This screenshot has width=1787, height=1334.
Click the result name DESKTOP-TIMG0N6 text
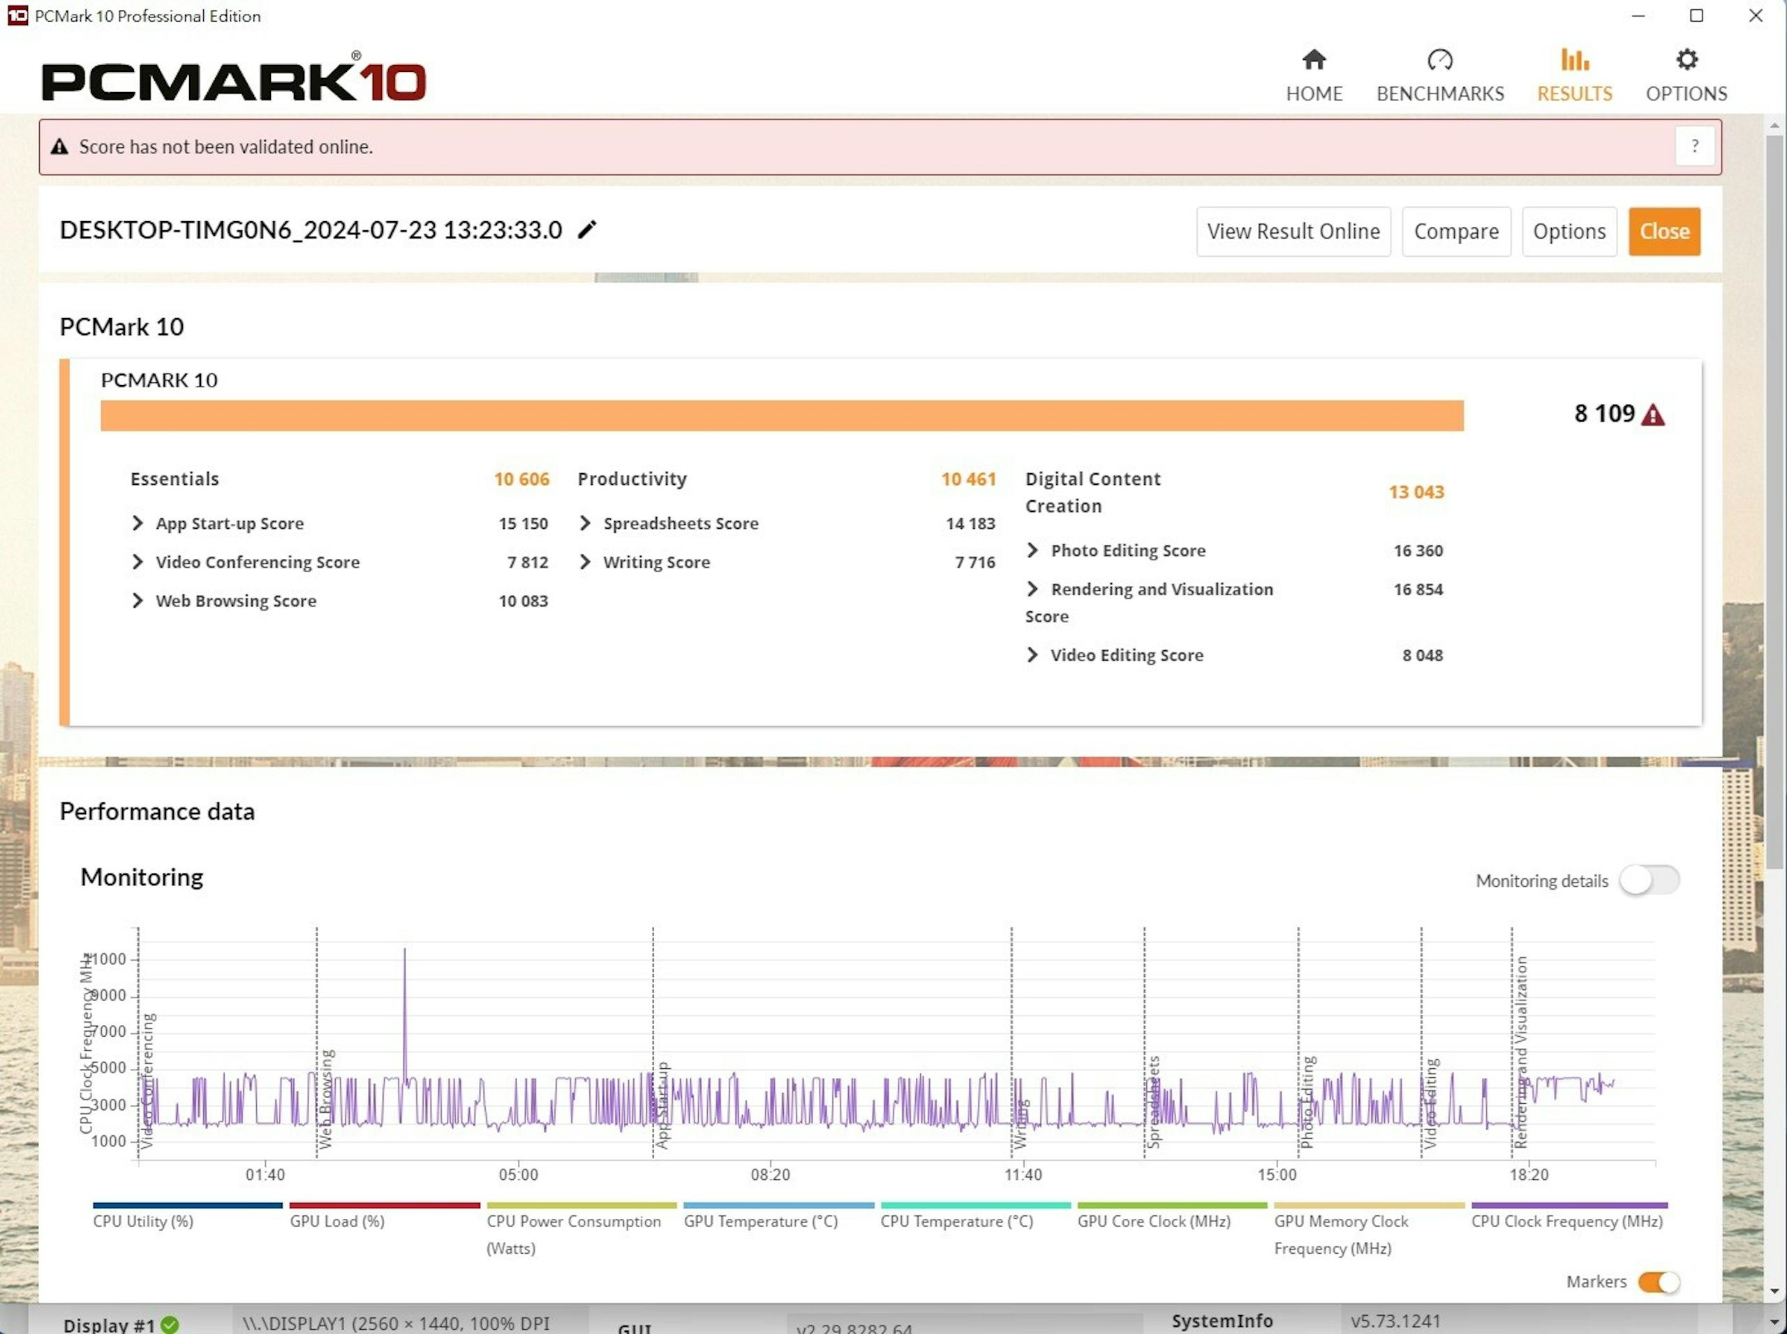pyautogui.click(x=311, y=230)
